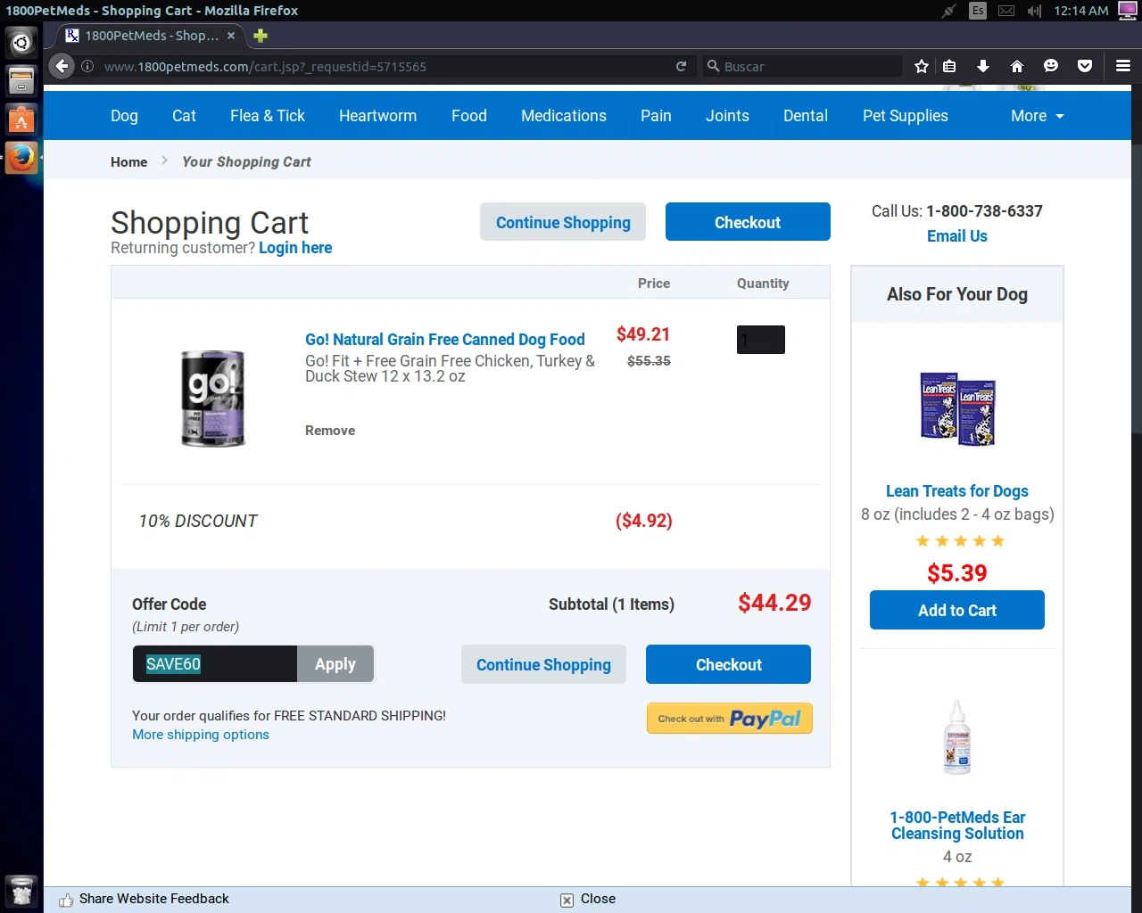Expand the More navigation dropdown
The width and height of the screenshot is (1142, 913).
tap(1037, 116)
